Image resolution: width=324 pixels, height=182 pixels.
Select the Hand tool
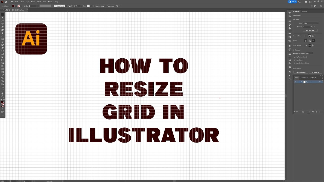(x=3, y=94)
